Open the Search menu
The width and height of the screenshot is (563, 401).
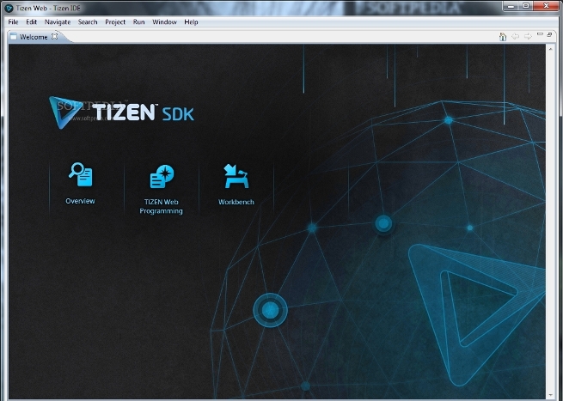[x=88, y=21]
